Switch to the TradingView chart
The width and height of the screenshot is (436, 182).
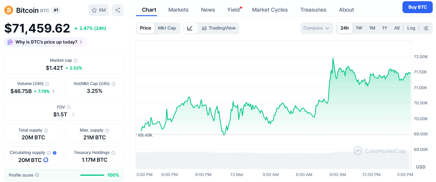219,28
